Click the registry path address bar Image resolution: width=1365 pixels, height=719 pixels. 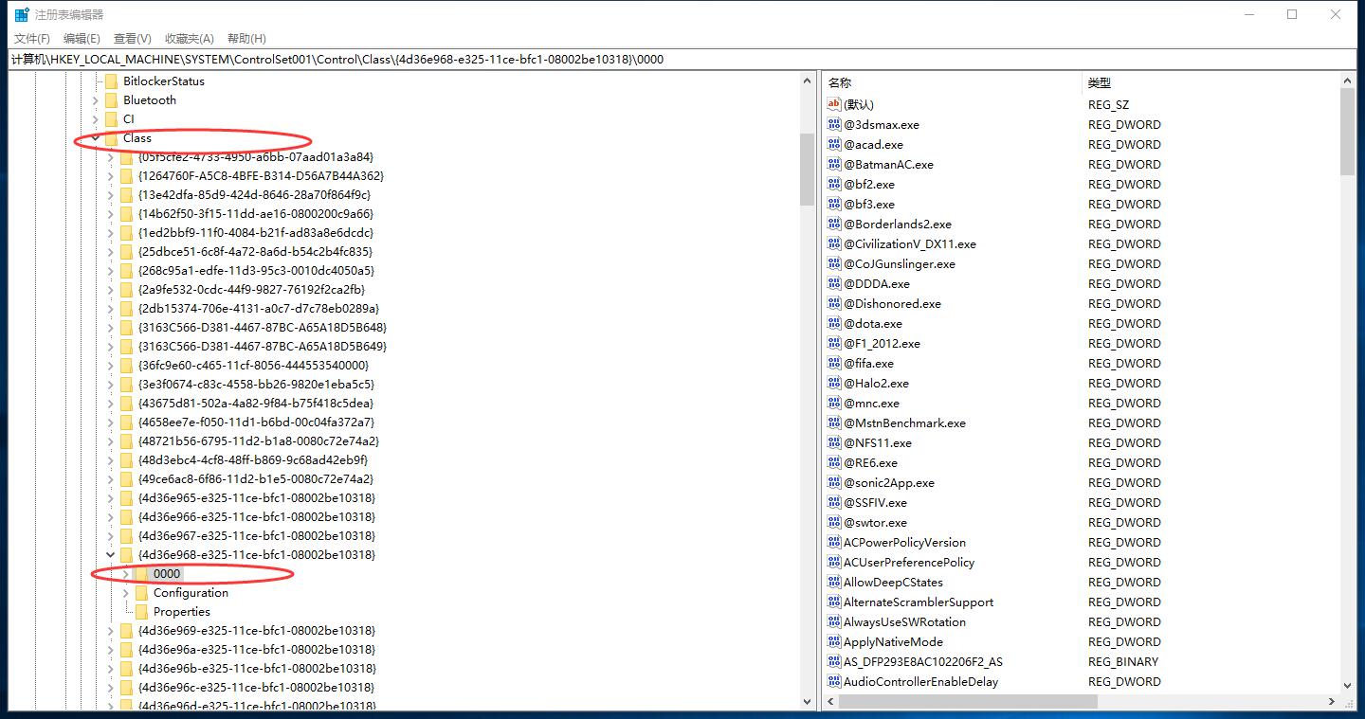[x=682, y=59]
